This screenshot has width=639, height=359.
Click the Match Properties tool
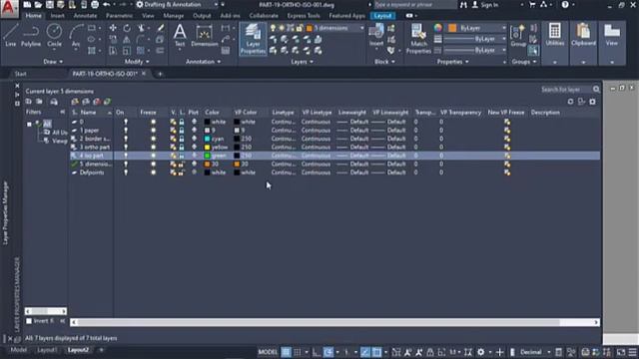(x=418, y=39)
